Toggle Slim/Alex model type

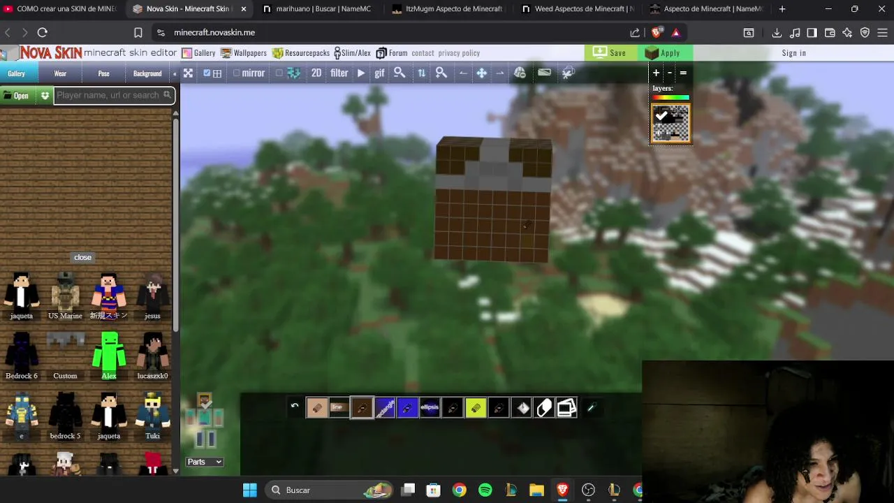[x=353, y=53]
